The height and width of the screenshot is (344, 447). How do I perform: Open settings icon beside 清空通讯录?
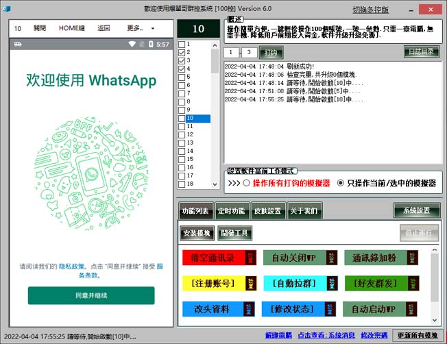(x=251, y=258)
